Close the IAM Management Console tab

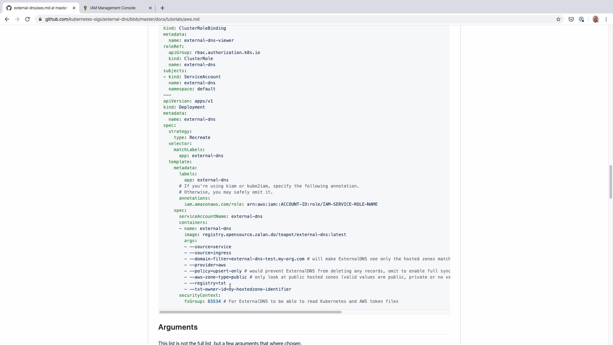tap(150, 8)
